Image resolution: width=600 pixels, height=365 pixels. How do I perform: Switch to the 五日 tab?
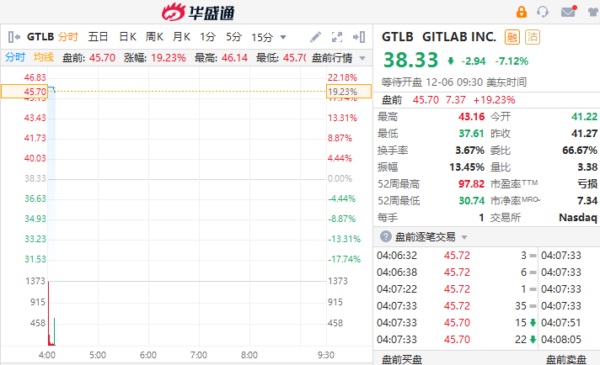tap(98, 37)
